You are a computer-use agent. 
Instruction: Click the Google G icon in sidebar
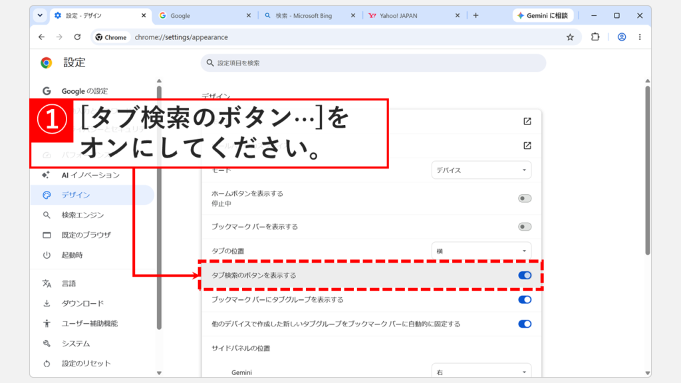point(47,90)
